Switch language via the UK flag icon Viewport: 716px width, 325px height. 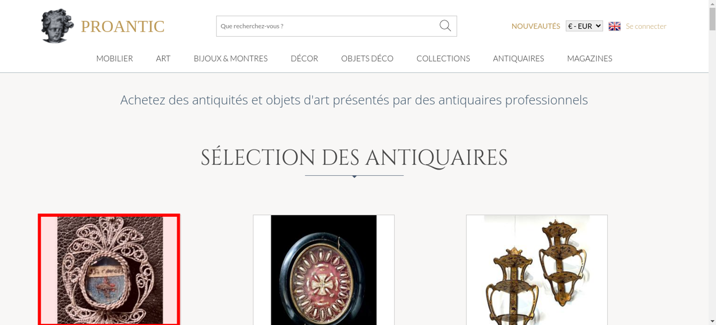[x=614, y=26]
